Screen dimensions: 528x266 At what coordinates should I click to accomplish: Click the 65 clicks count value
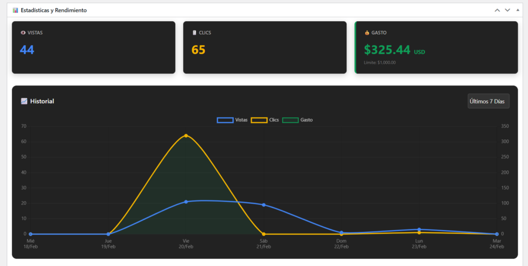click(199, 50)
